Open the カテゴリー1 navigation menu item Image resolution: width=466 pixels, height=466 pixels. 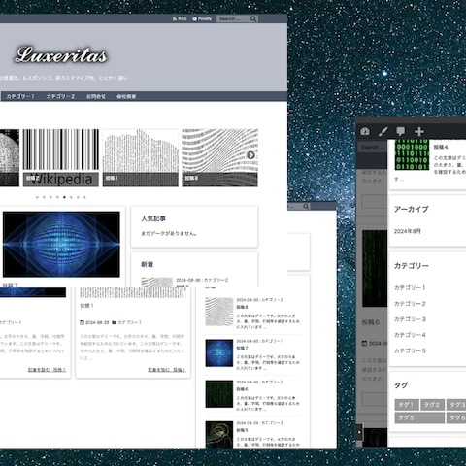tap(20, 96)
